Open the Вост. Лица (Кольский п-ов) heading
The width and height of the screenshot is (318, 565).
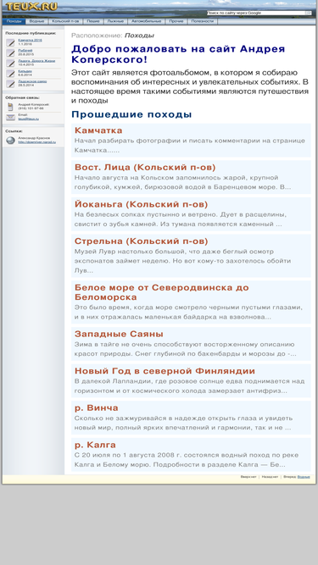145,167
